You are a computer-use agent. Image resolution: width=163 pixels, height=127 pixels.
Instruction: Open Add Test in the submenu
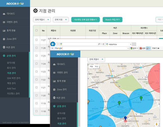point(11,89)
